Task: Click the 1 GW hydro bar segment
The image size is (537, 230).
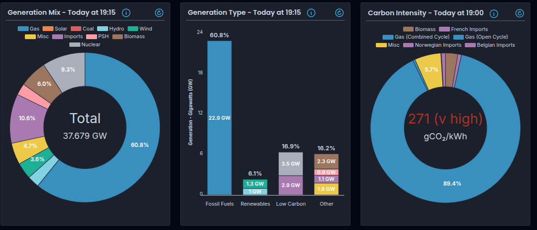Action: click(255, 191)
